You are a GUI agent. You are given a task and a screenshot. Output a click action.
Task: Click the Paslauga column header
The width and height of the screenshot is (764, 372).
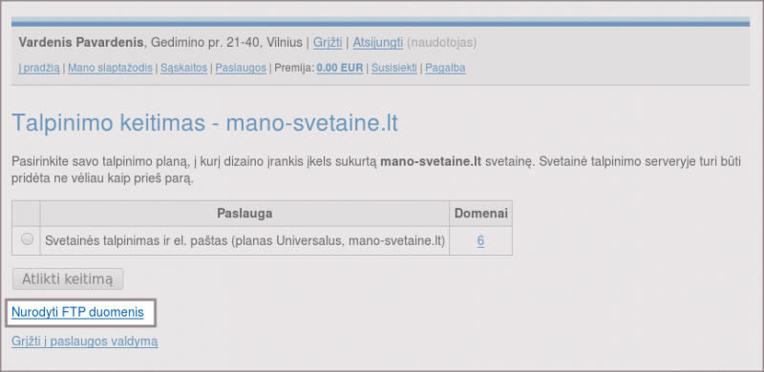(x=244, y=214)
